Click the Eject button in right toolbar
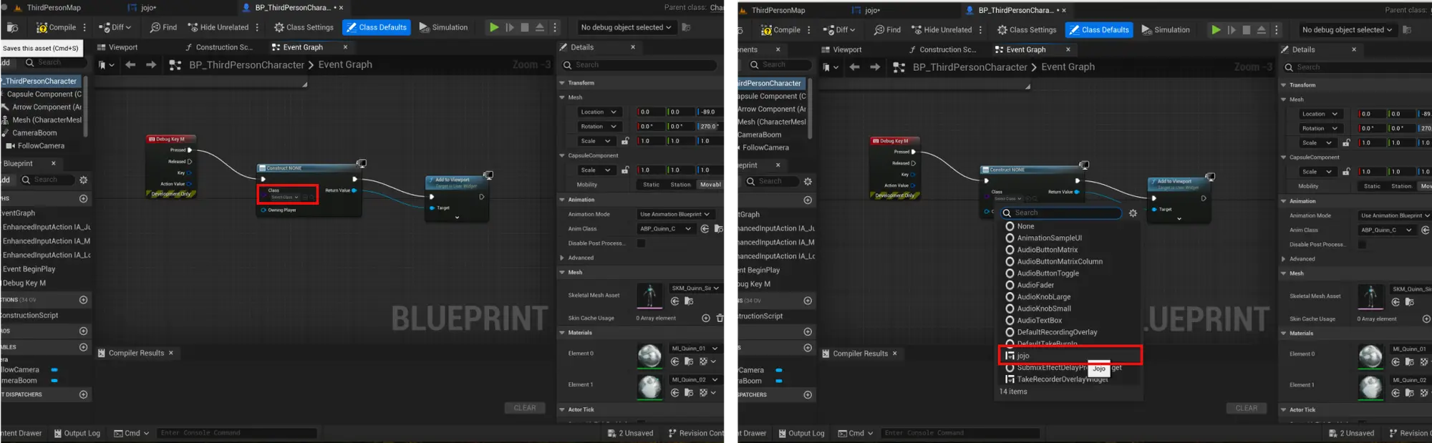This screenshot has height=443, width=1432. (1262, 30)
